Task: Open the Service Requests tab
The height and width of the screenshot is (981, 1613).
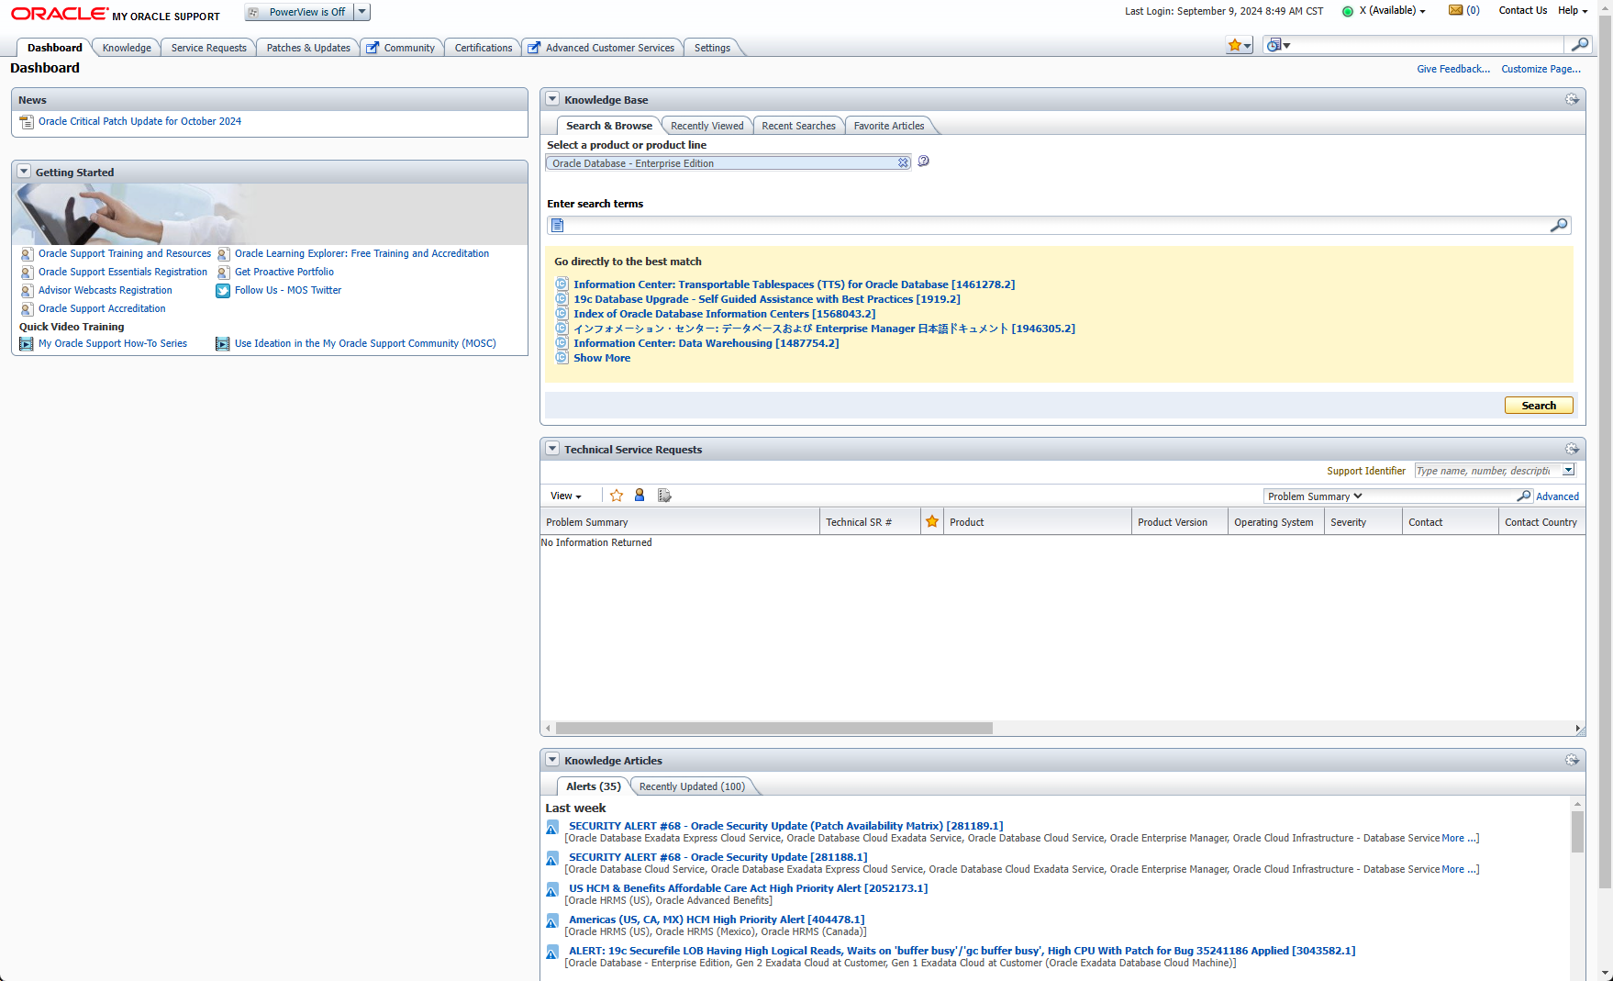Action: 209,48
